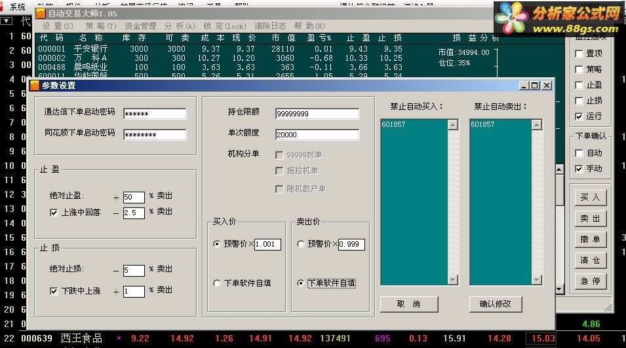Image resolution: width=626 pixels, height=348 pixels.
Task: Click the 绝对止损 percent field
Action: tap(134, 271)
